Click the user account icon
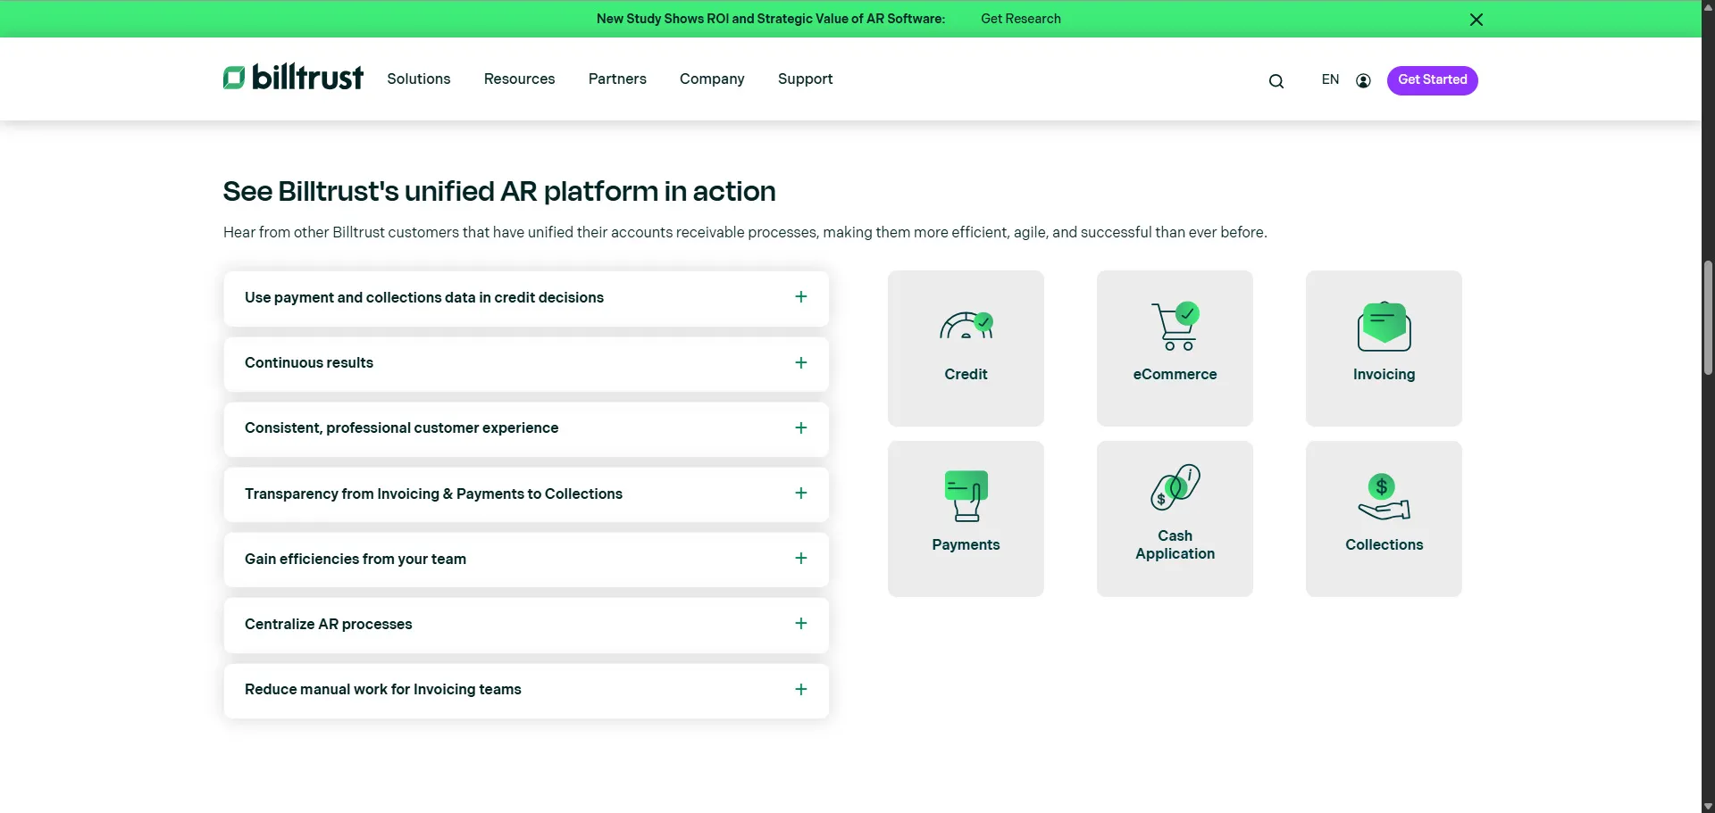 point(1363,80)
